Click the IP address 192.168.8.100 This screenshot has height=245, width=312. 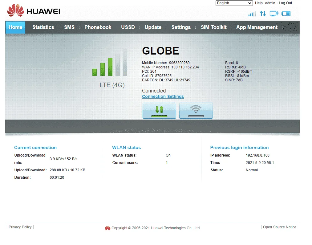[257, 155]
